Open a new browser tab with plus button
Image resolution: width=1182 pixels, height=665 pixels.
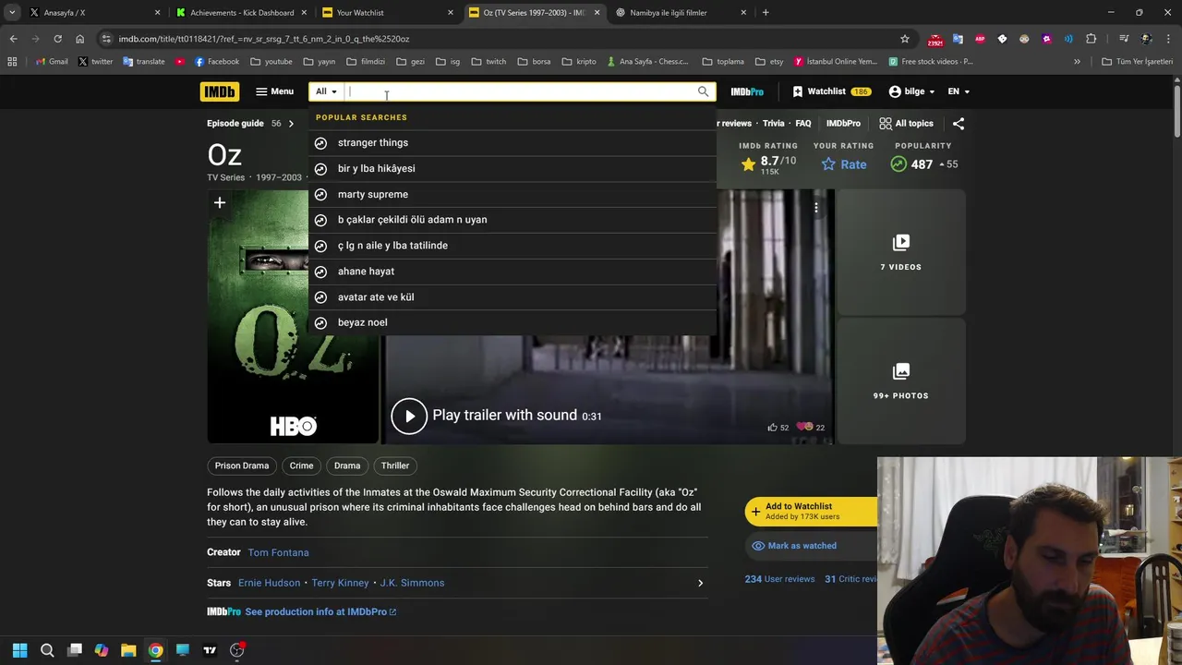(766, 13)
